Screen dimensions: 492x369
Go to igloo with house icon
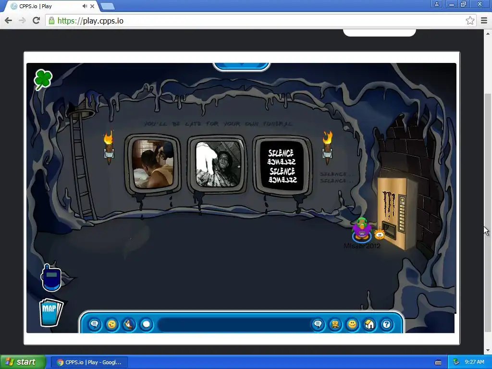[x=369, y=324]
